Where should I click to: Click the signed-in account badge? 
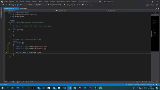pos(142,2)
